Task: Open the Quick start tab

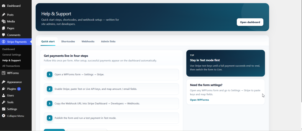Action: coord(48,41)
